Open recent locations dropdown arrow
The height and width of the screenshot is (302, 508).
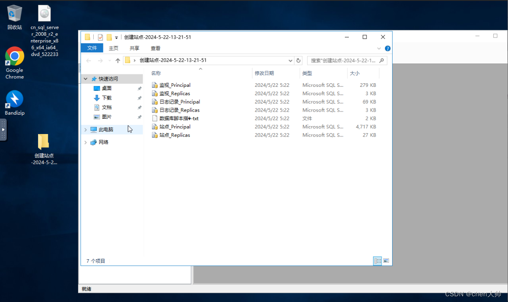pyautogui.click(x=110, y=60)
